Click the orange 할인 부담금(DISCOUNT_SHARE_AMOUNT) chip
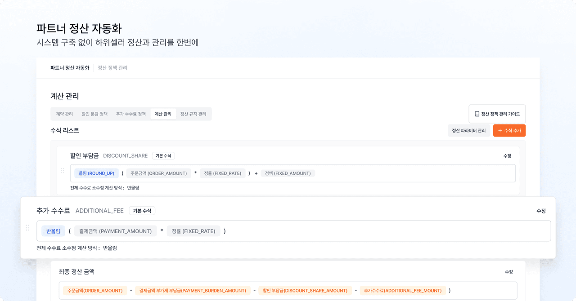The width and height of the screenshot is (576, 301). click(305, 291)
